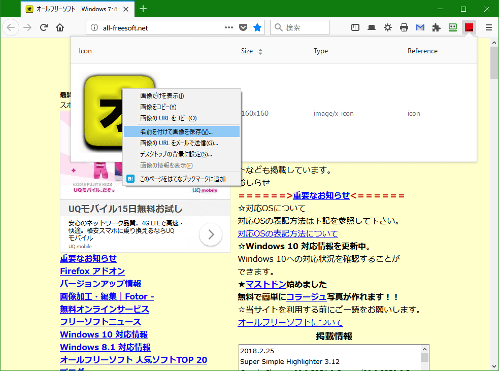Show site information icon in address bar
The height and width of the screenshot is (371, 499).
(x=94, y=28)
